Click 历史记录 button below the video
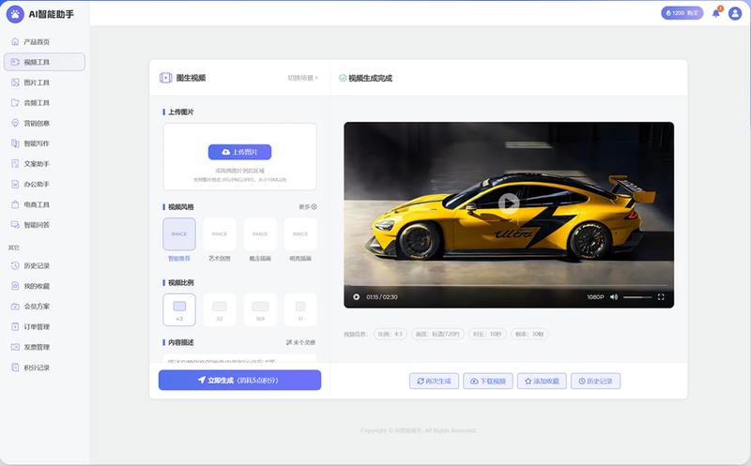The image size is (751, 466). pos(595,381)
